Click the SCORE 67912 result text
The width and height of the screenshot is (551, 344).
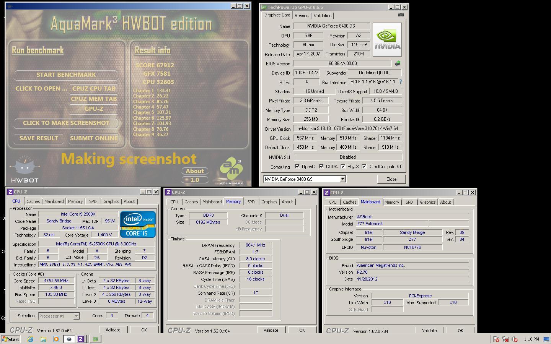tap(155, 65)
